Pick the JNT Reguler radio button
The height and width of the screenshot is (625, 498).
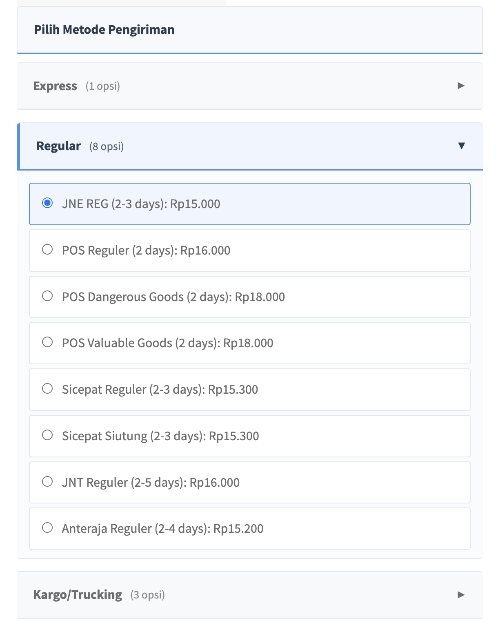click(47, 481)
